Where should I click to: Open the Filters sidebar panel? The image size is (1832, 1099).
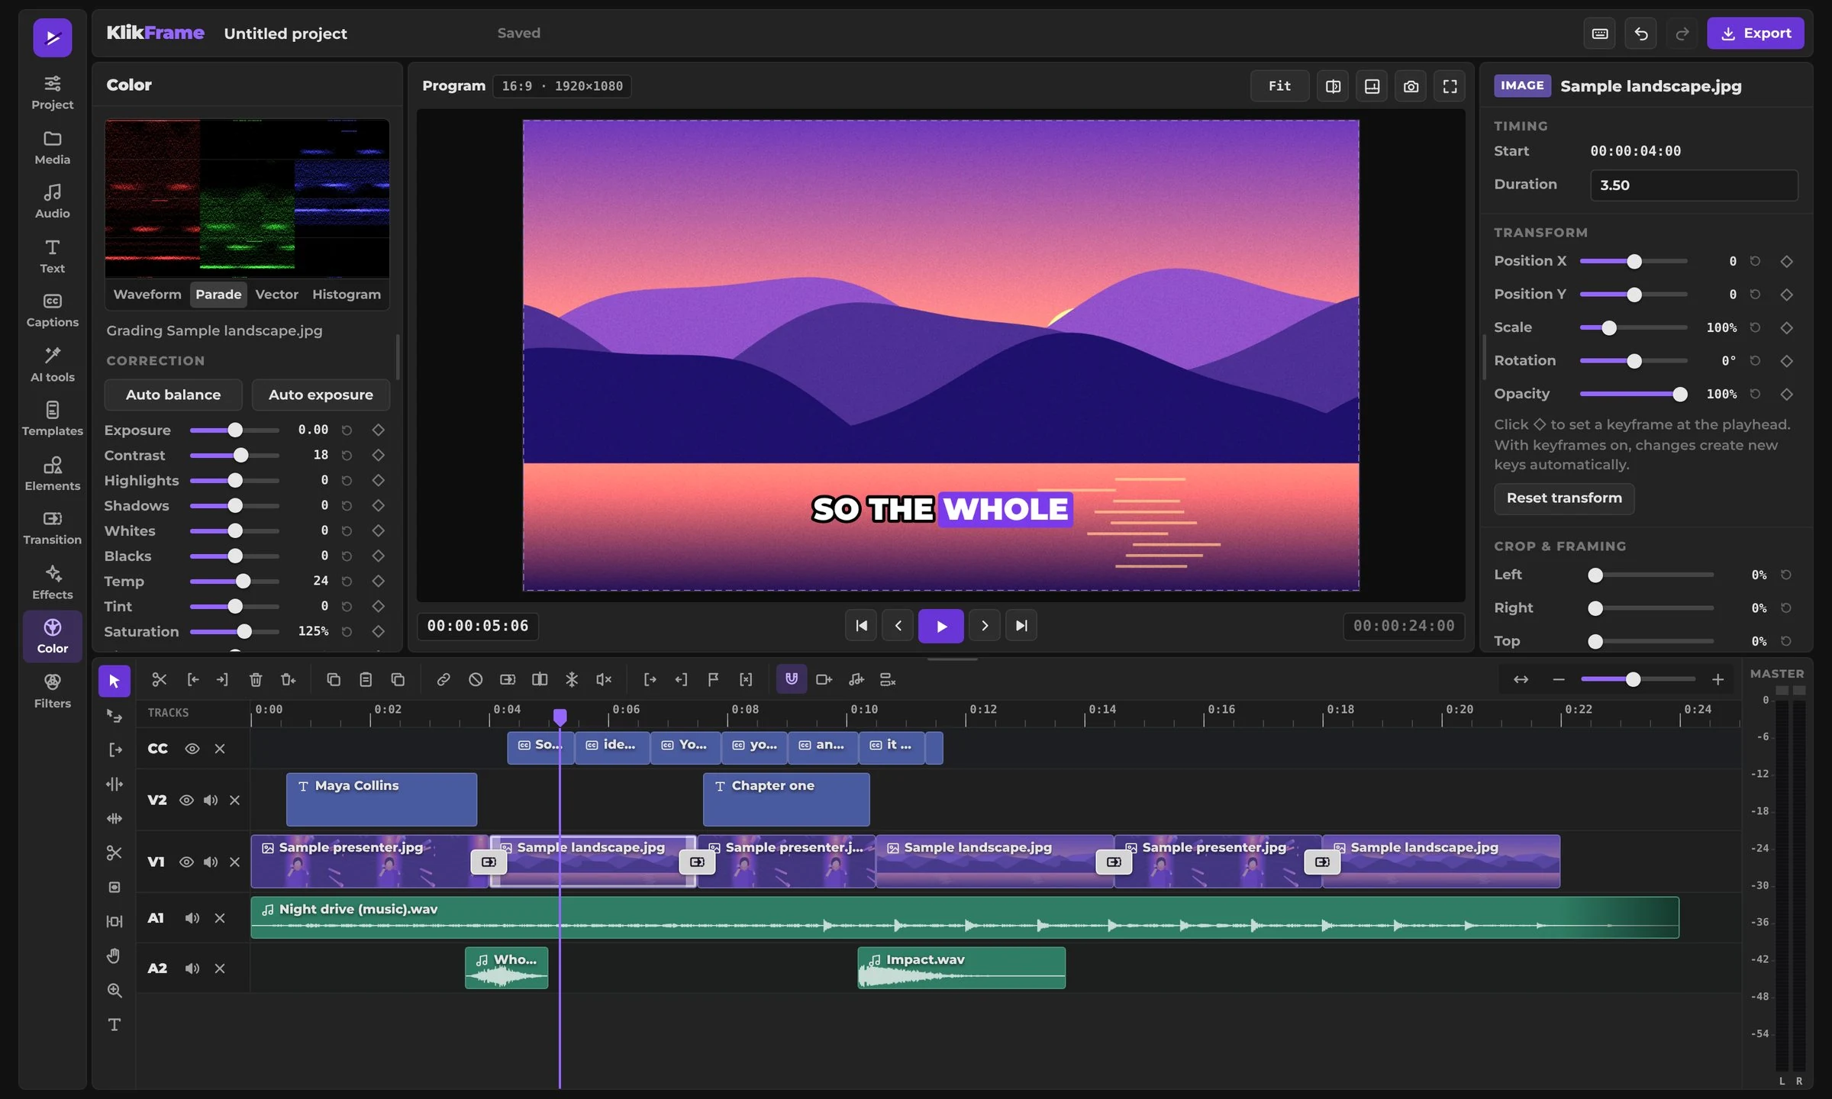click(53, 691)
